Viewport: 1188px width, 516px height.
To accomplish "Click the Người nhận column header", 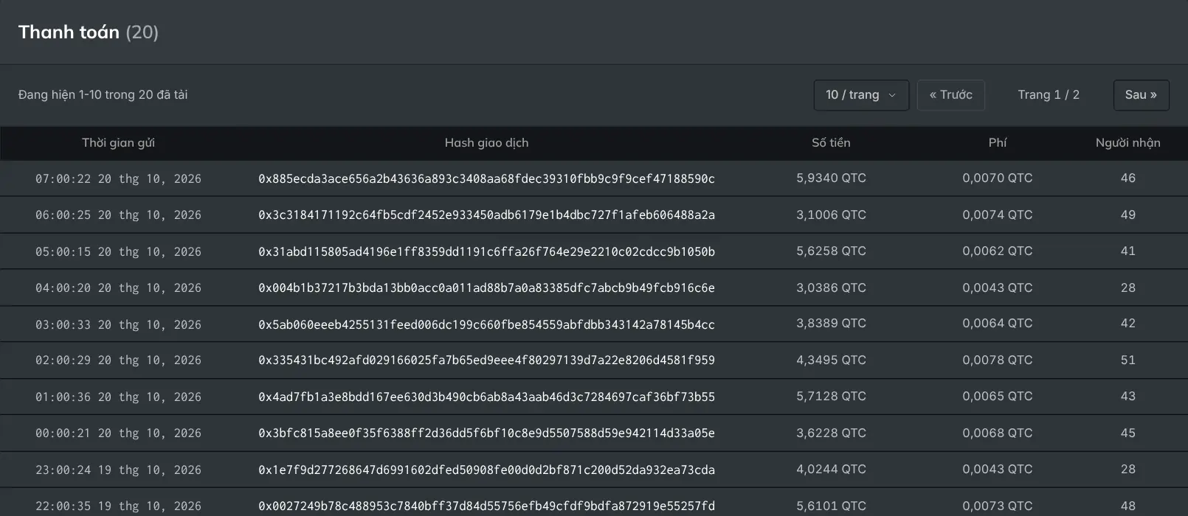I will pyautogui.click(x=1127, y=143).
